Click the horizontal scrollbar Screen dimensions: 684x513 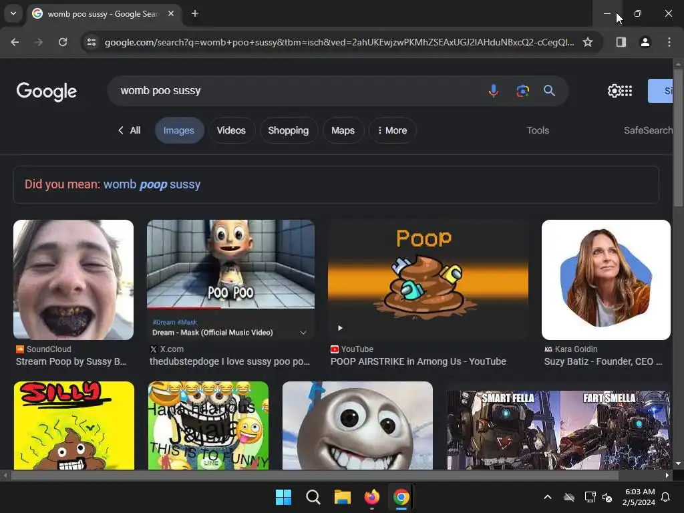(x=314, y=476)
